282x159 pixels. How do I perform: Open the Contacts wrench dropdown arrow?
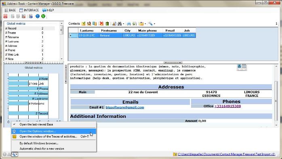(x=154, y=24)
